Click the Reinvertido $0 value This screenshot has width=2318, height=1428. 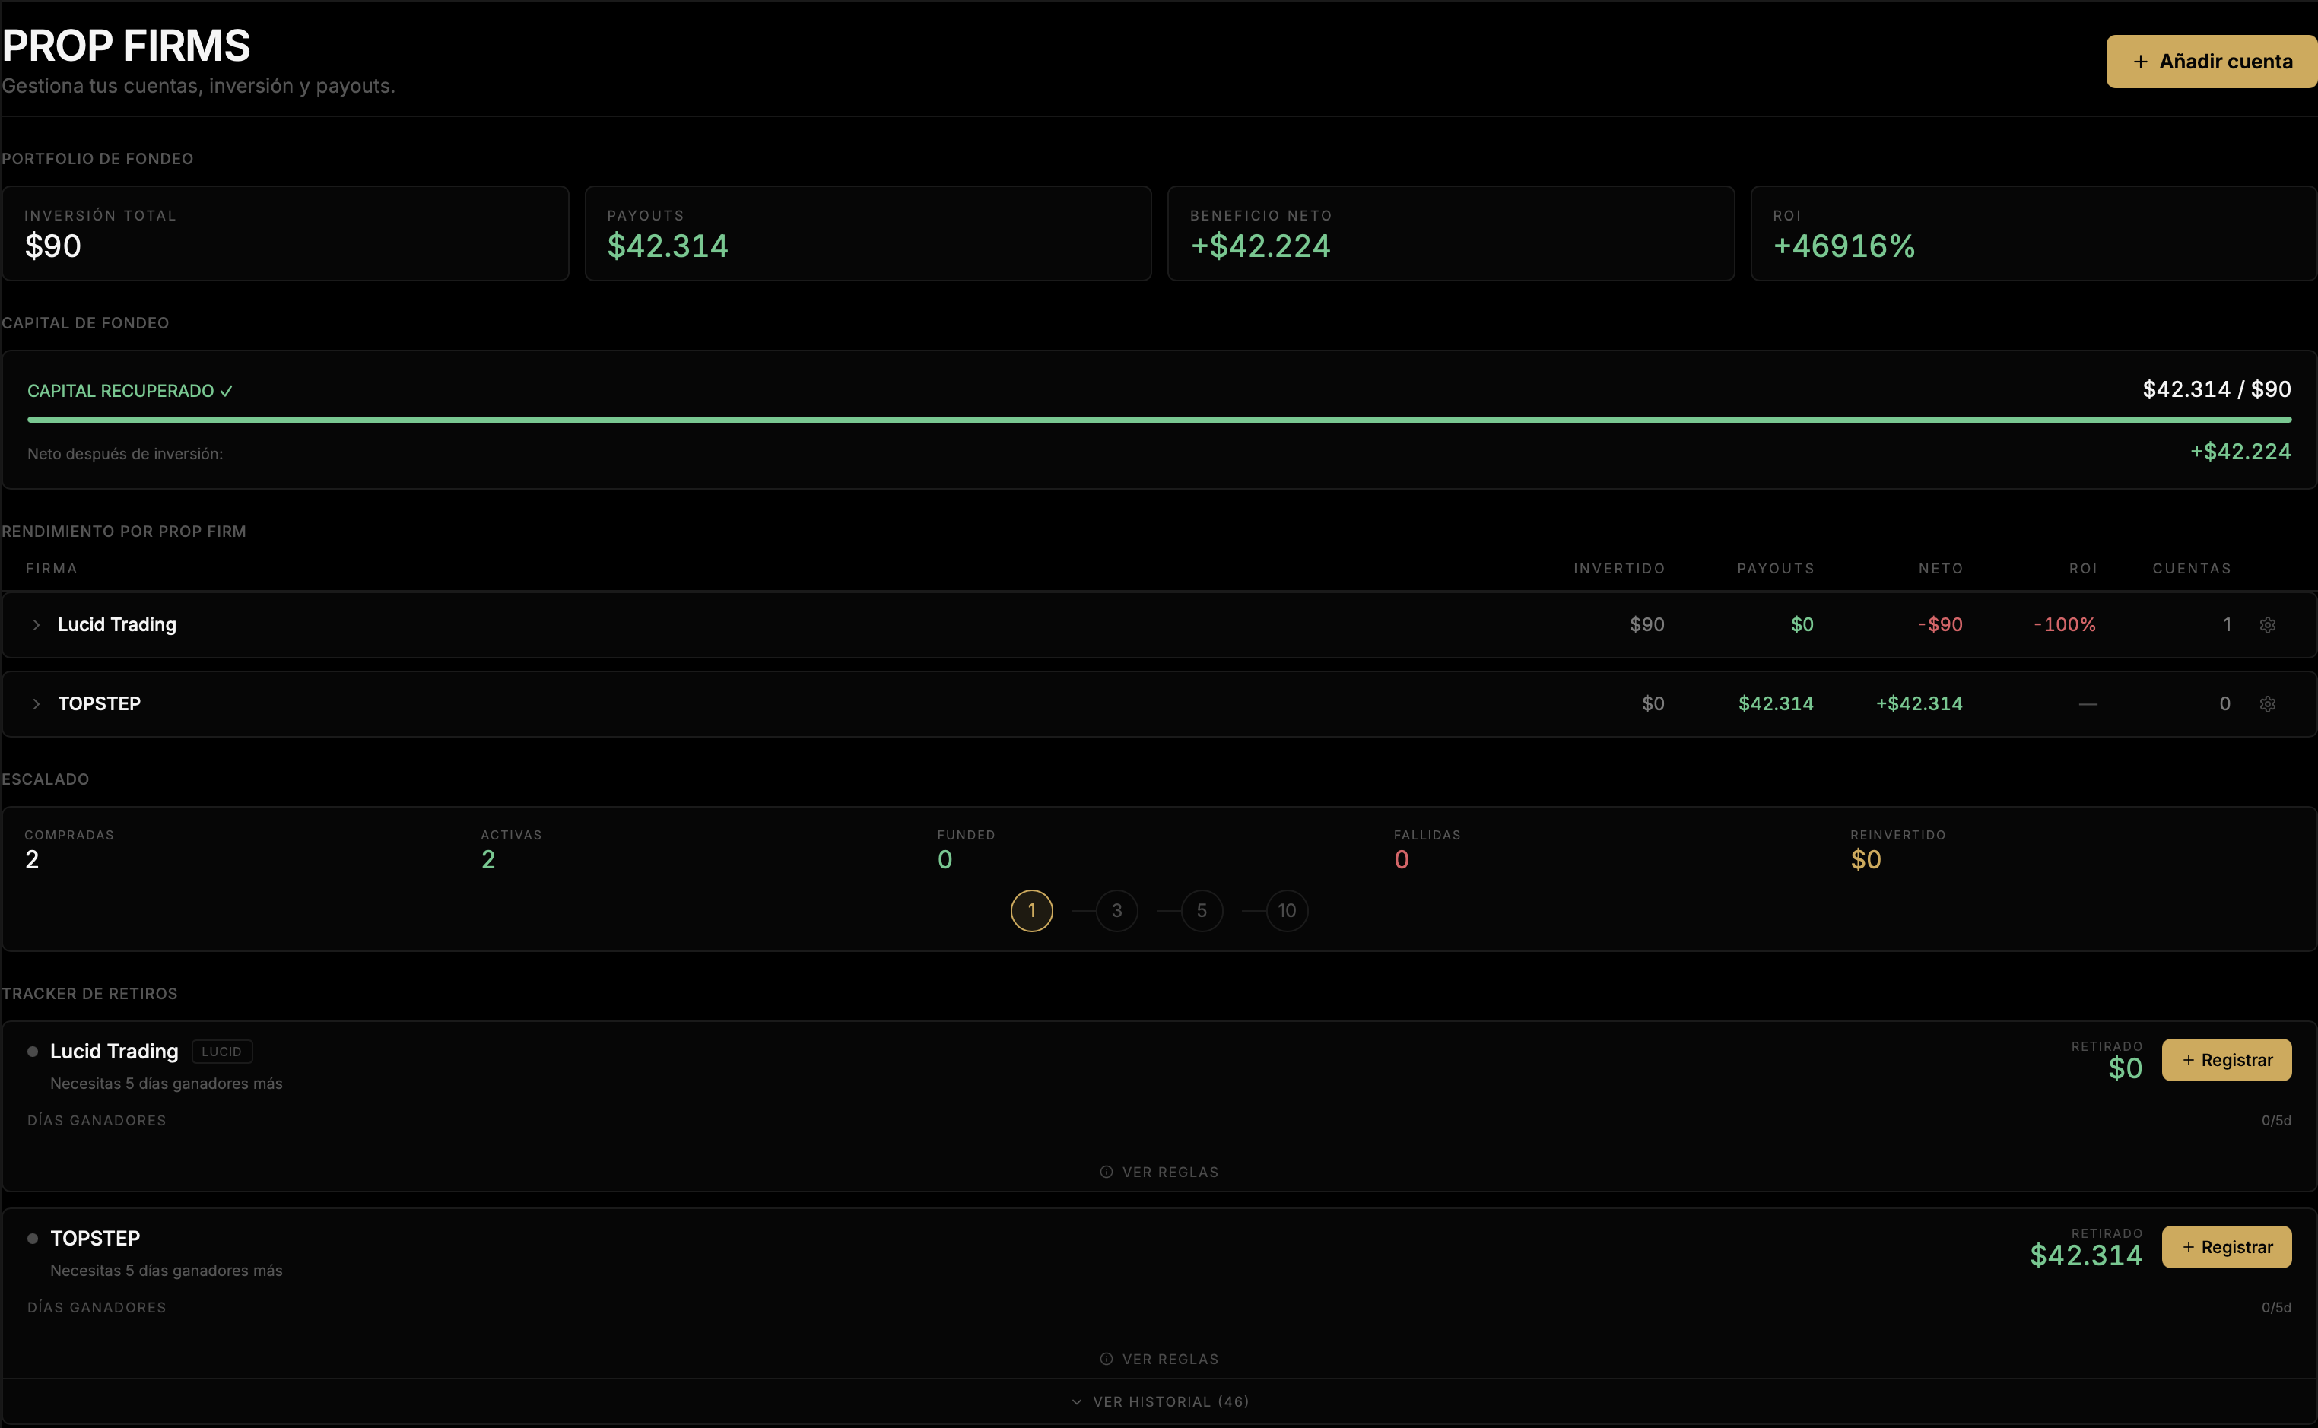[x=1866, y=859]
